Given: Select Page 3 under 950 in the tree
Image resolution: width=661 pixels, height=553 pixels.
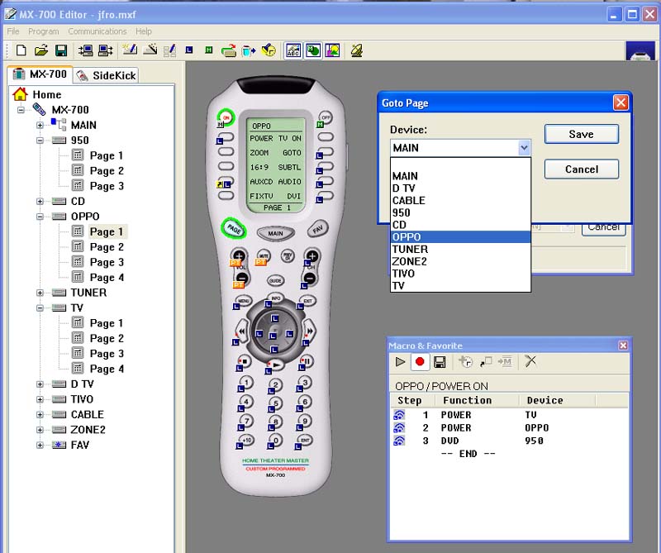Looking at the screenshot, I should pyautogui.click(x=107, y=186).
